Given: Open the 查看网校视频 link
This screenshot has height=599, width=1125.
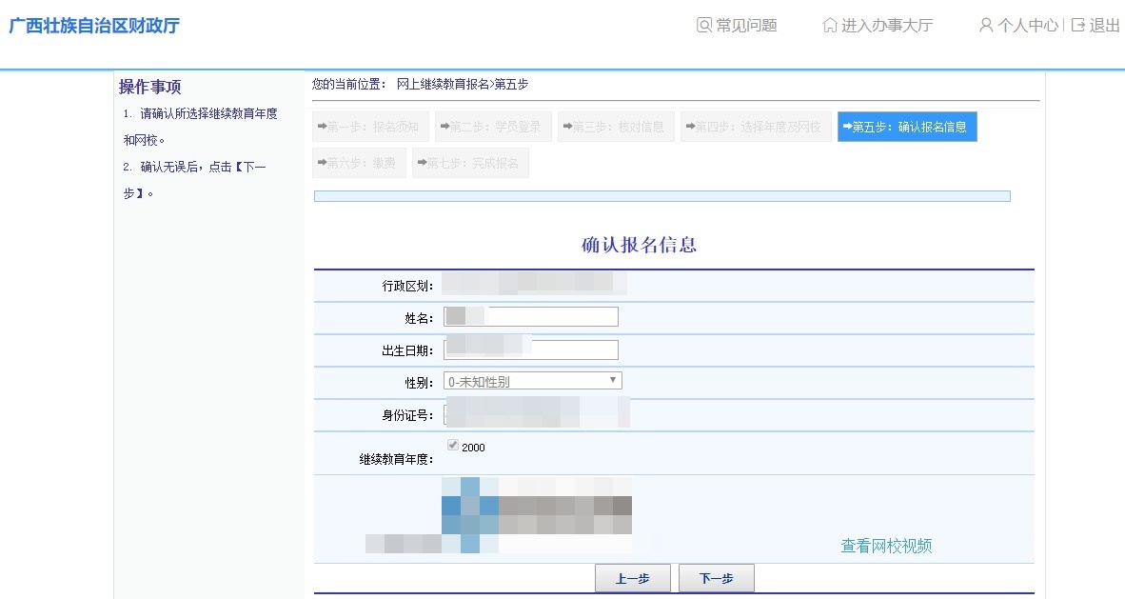Looking at the screenshot, I should click(x=885, y=546).
